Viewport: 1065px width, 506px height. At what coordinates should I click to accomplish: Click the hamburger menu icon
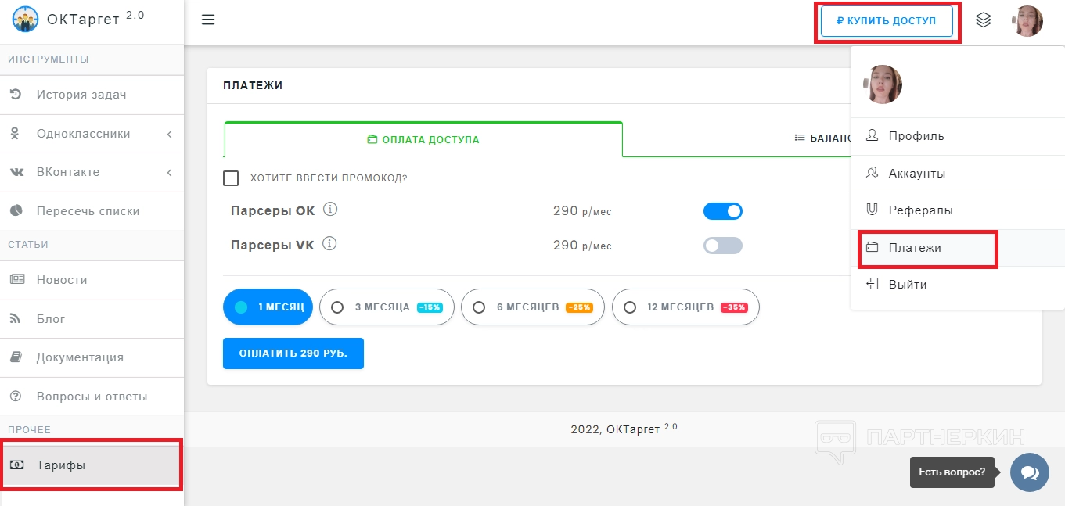point(208,20)
